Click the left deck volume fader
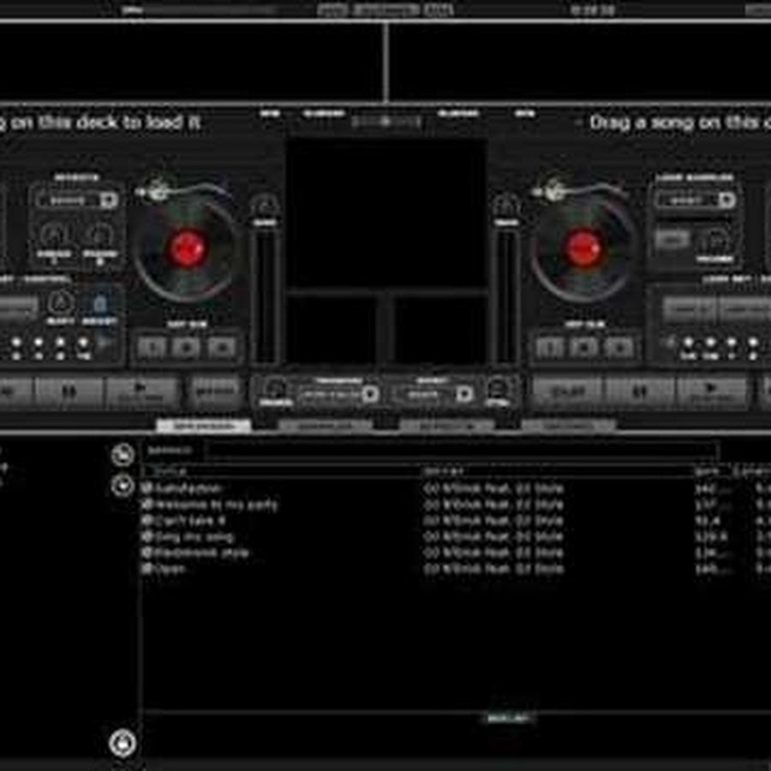Viewport: 771px width, 771px height. coord(265,297)
